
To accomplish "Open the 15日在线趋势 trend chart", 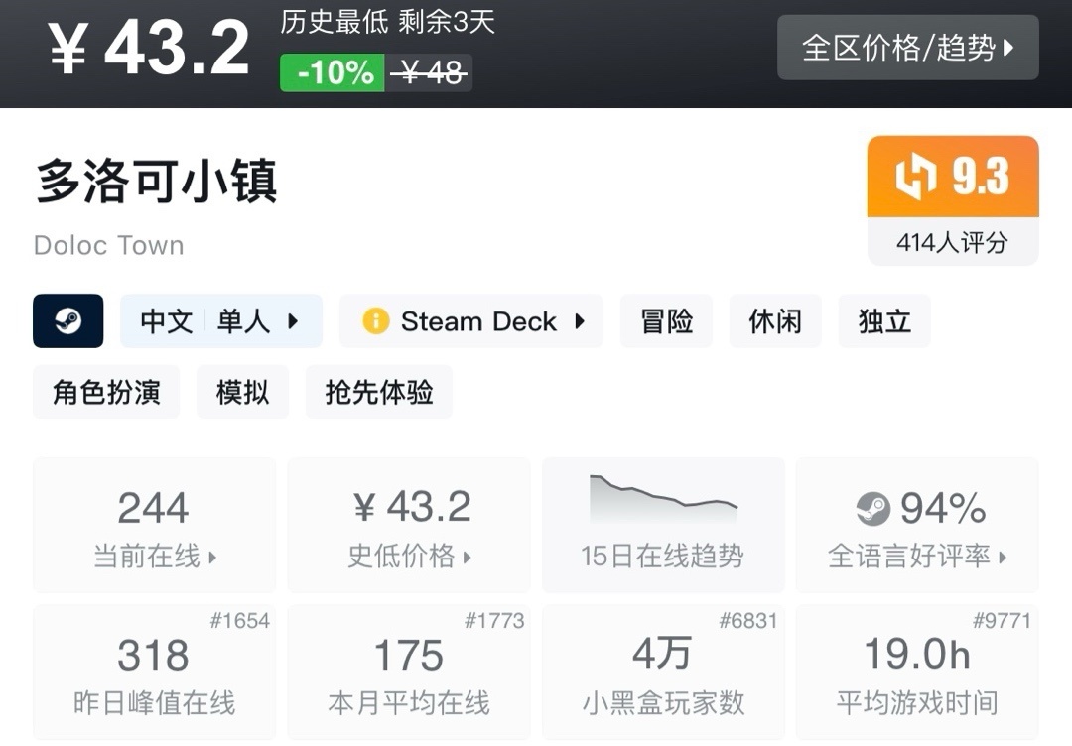I will (663, 525).
